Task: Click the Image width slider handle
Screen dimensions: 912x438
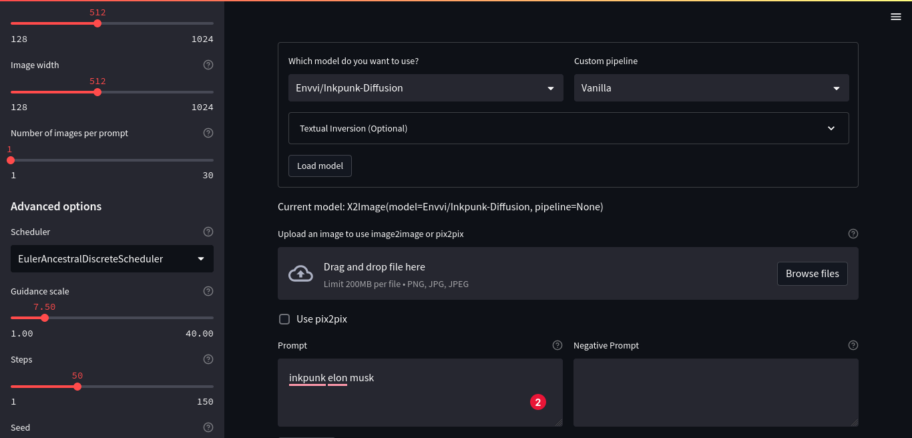Action: click(97, 92)
